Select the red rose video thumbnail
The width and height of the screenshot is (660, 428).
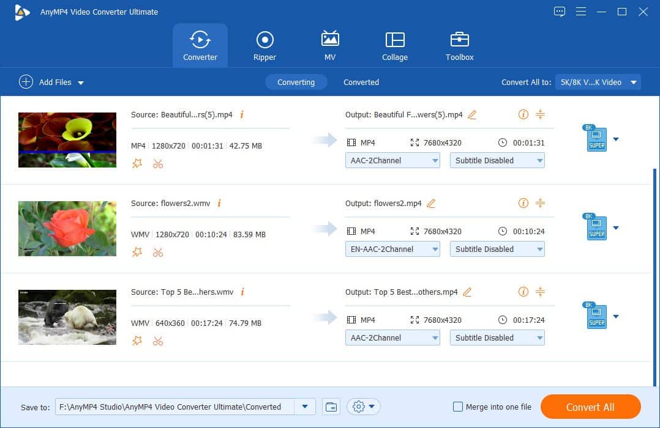(x=67, y=229)
